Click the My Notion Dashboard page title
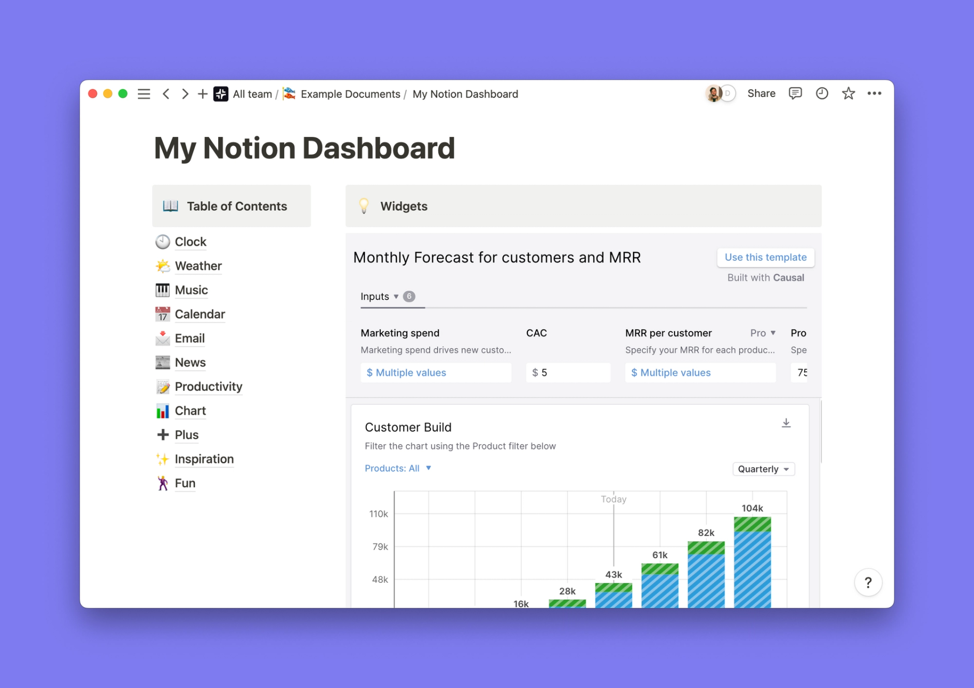Viewport: 974px width, 688px height. coord(304,148)
